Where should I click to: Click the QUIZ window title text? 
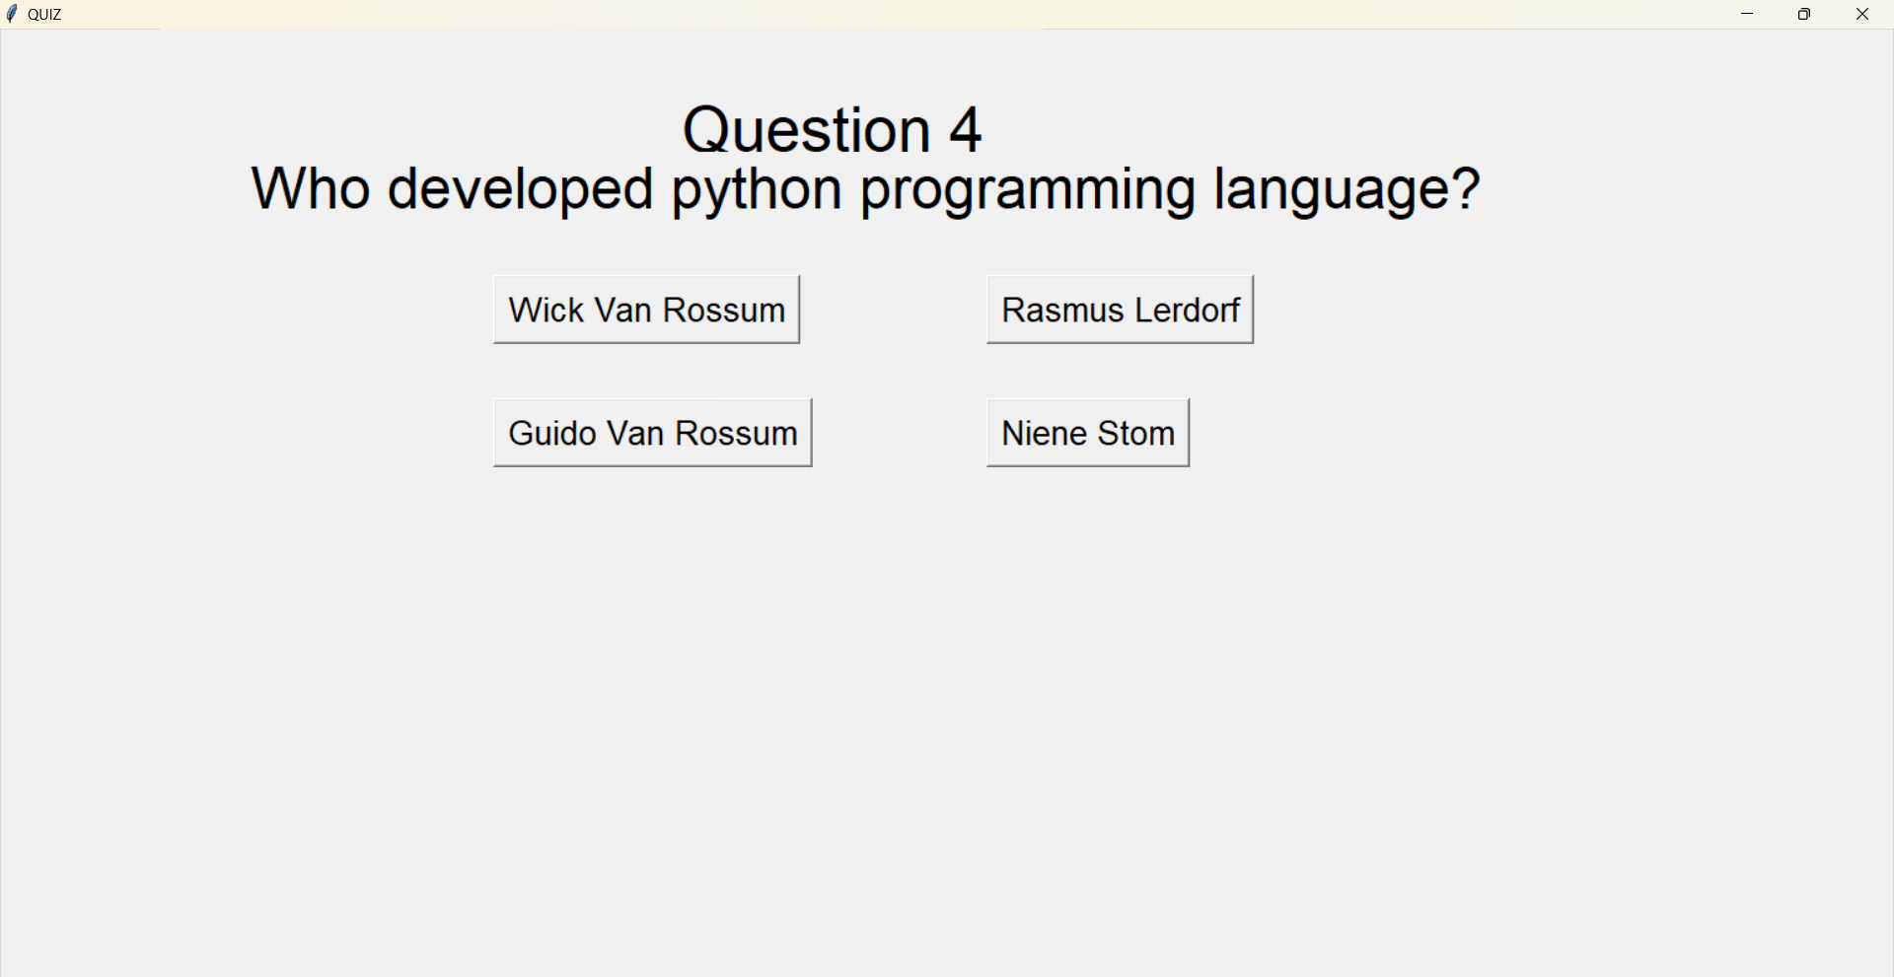(44, 15)
